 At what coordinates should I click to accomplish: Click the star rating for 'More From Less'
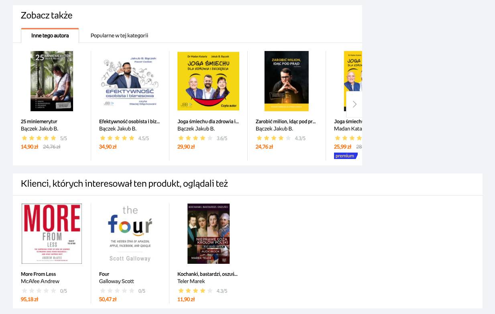pos(39,291)
